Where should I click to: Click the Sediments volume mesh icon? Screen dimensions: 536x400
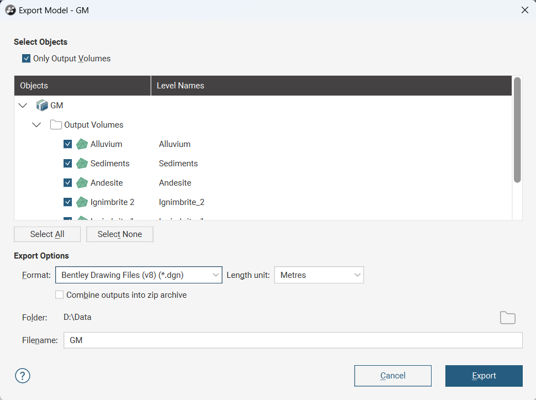coord(82,164)
